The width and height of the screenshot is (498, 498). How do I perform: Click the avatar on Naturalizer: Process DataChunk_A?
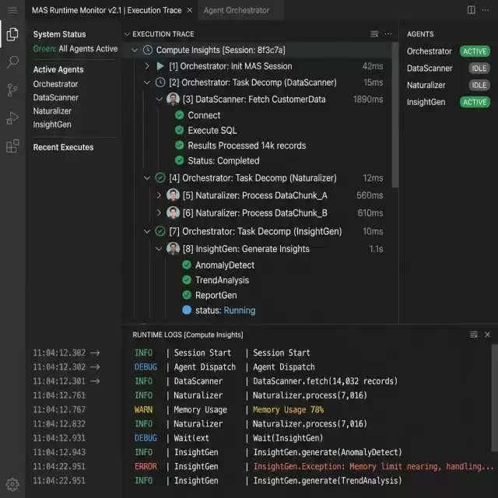tap(173, 195)
